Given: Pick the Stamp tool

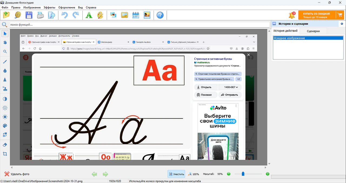Looking at the screenshot, I should [x=5, y=89].
